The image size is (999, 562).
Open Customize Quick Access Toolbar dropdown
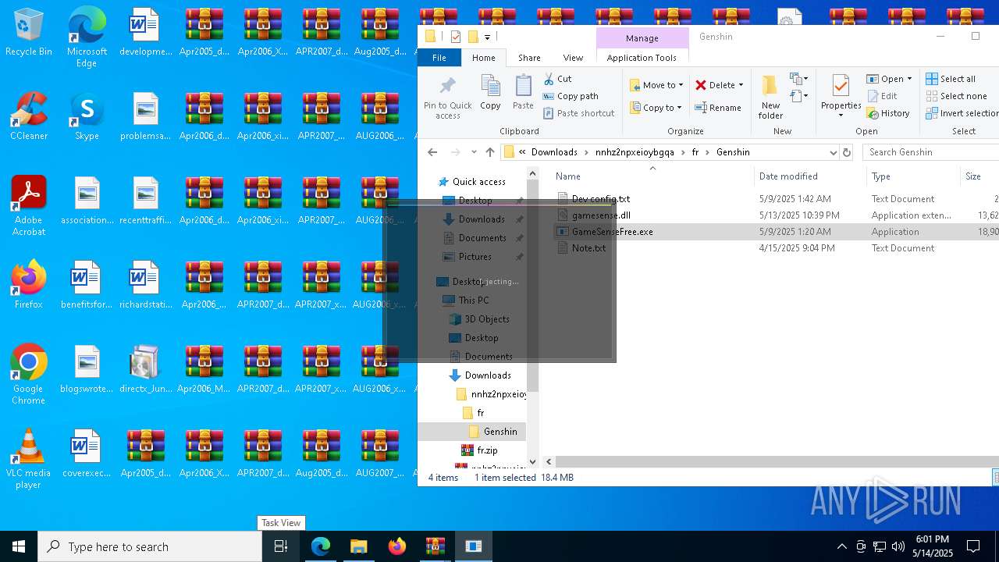pyautogui.click(x=487, y=37)
